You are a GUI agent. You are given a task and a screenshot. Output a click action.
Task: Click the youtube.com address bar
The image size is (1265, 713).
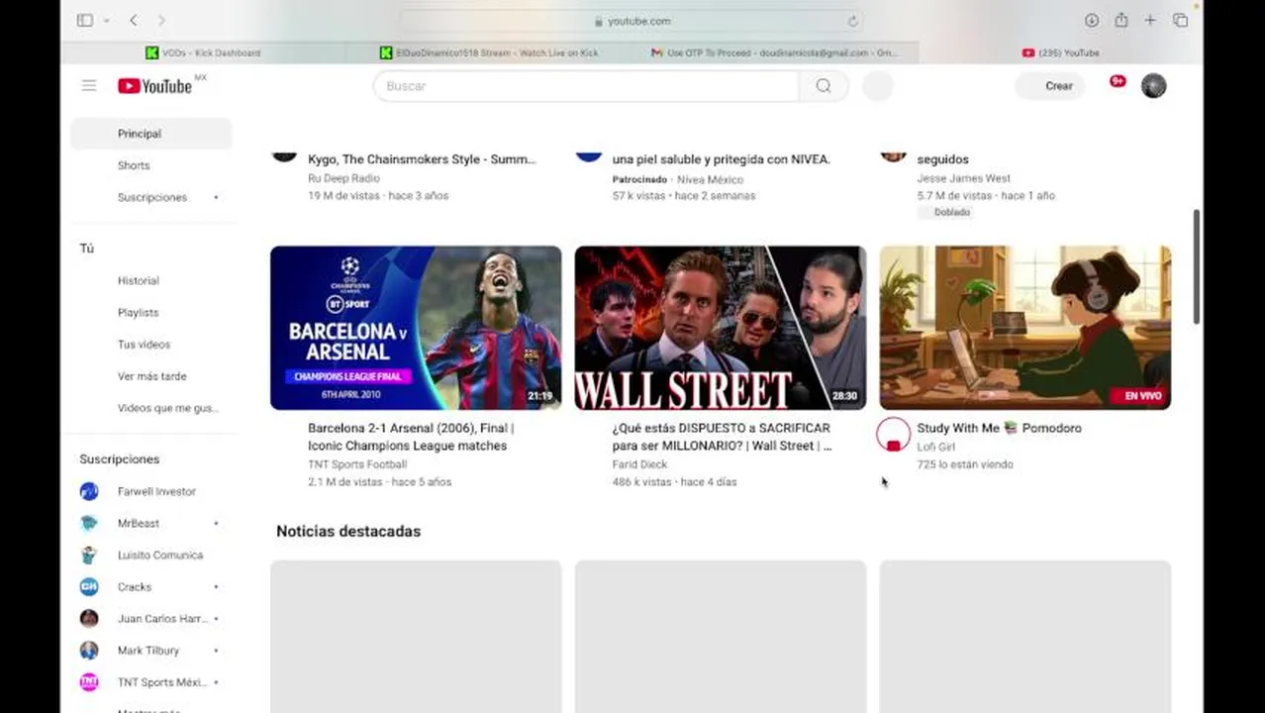coord(632,21)
